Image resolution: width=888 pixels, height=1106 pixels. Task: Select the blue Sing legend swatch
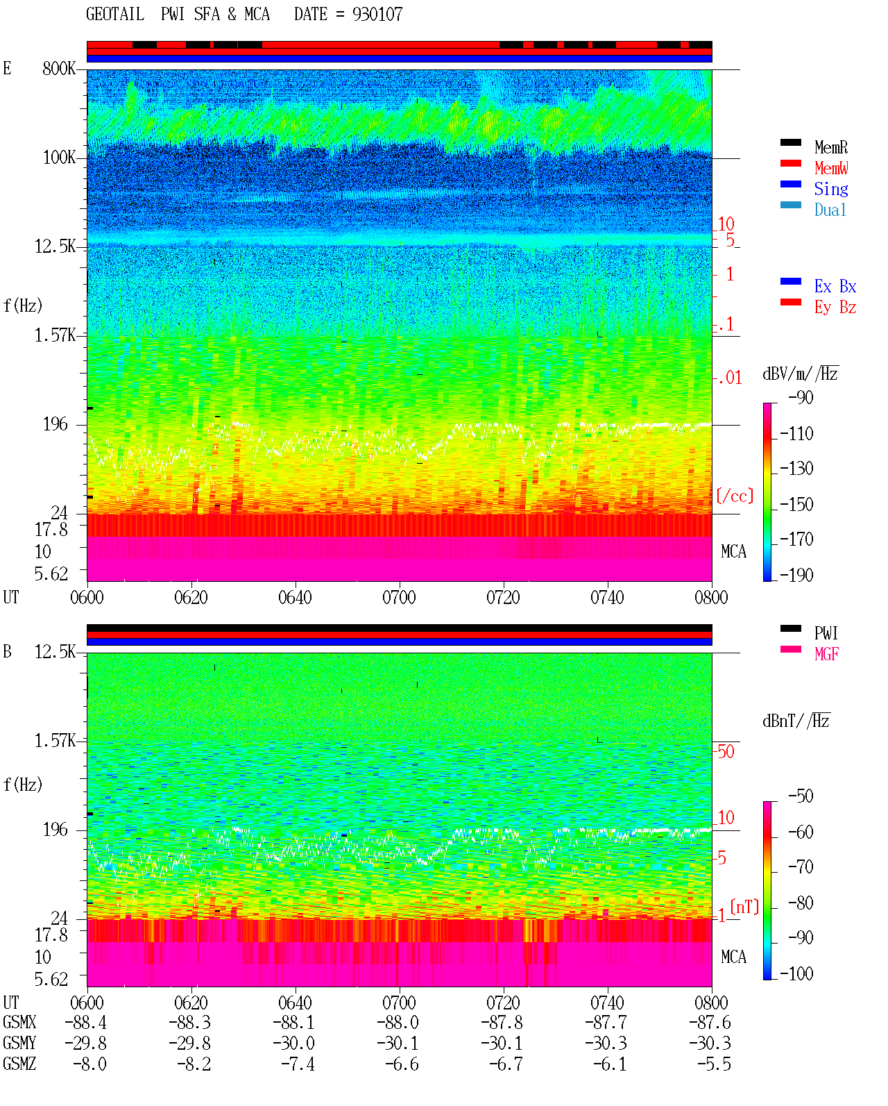[x=791, y=185]
